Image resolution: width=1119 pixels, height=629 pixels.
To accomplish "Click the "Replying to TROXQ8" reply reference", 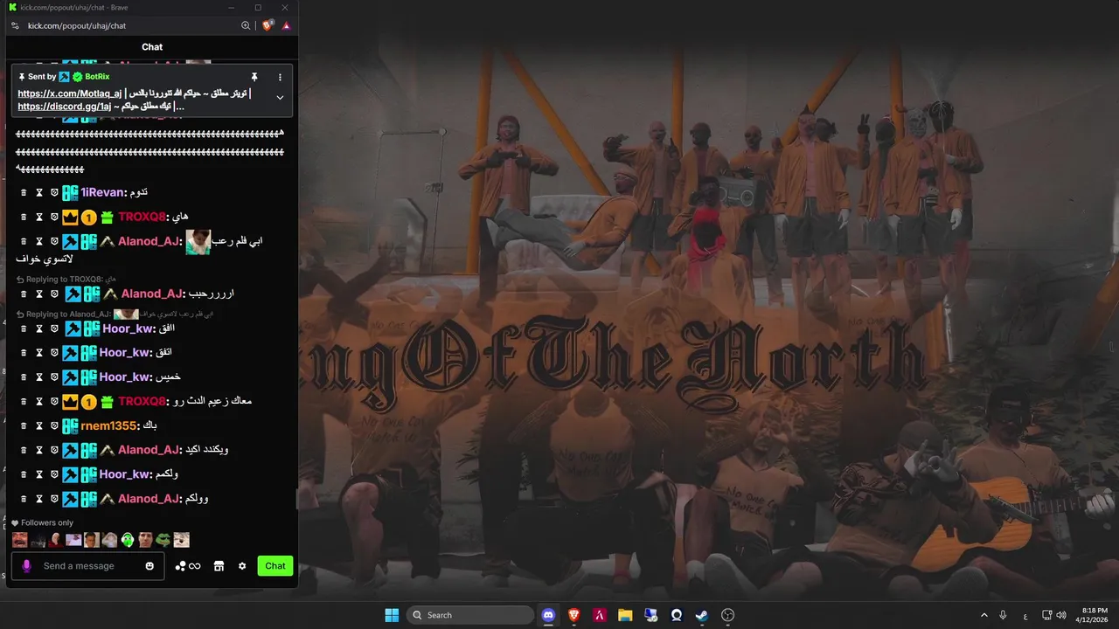I will pos(66,280).
